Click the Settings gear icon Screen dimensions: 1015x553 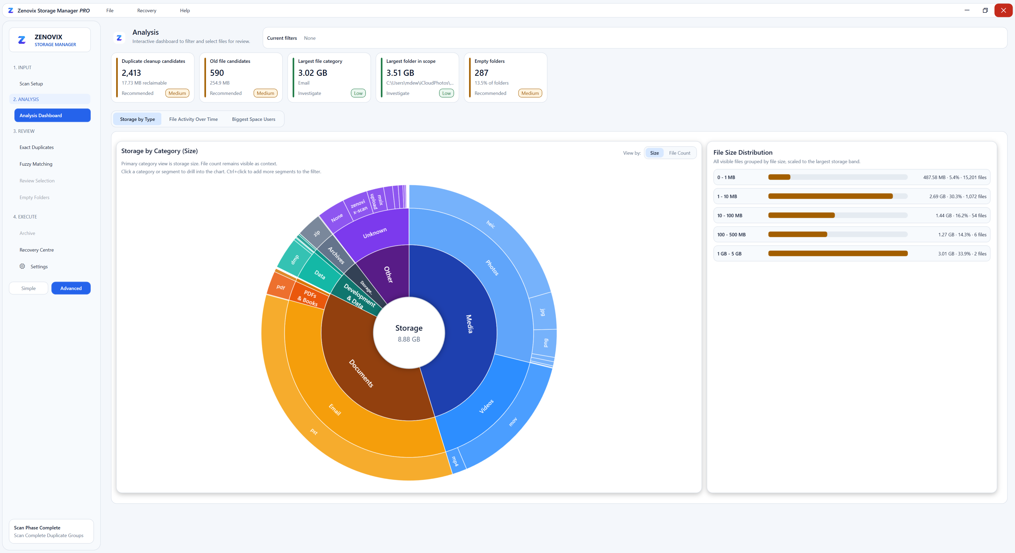(x=23, y=266)
